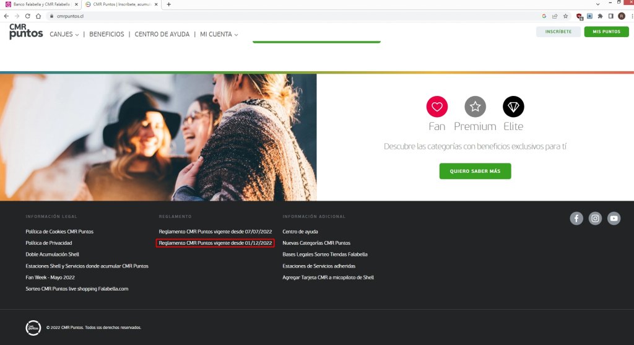The width and height of the screenshot is (634, 345).
Task: Open Nuevas Categorías CMR Puntos link
Action: [x=316, y=243]
